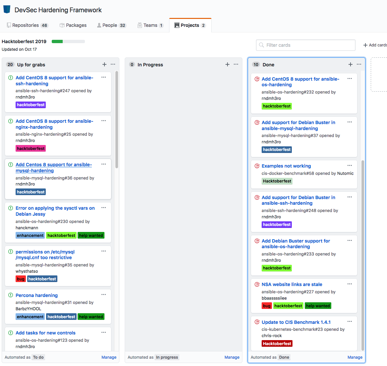Open card menu for CIS Benchmark 1.4.1 card
The height and width of the screenshot is (366, 387).
[x=350, y=322]
